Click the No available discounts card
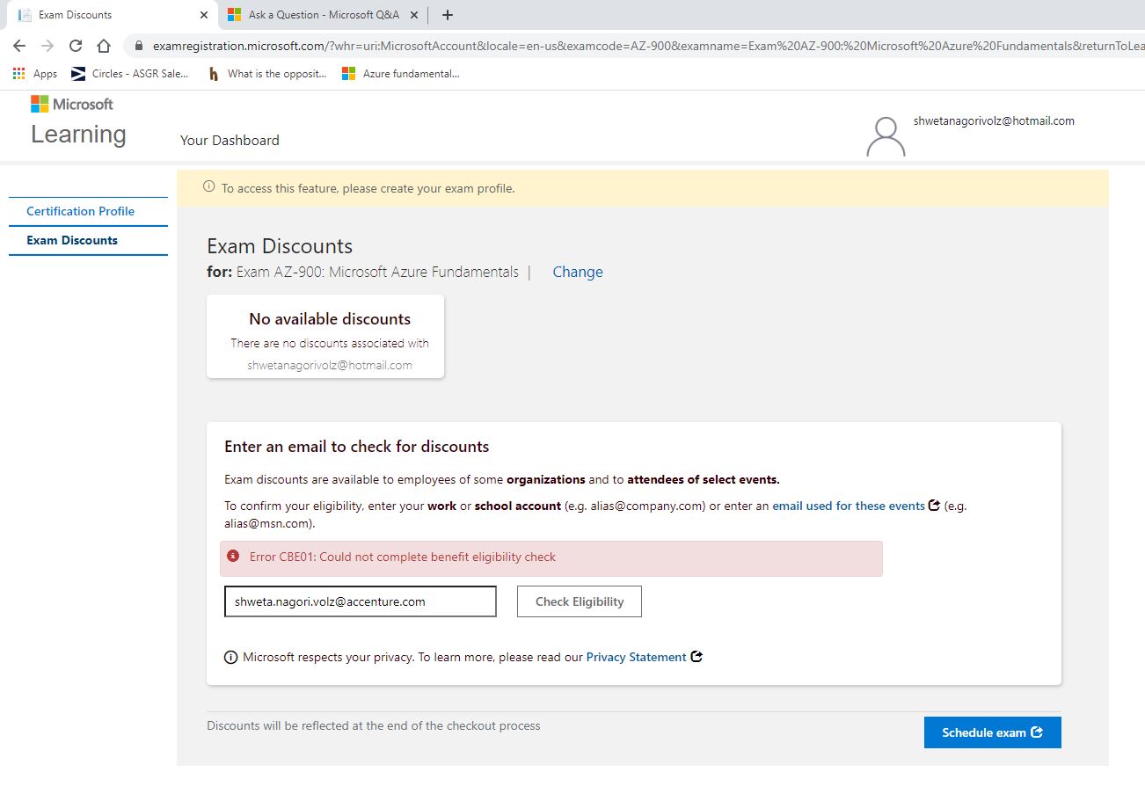Screen dimensions: 1145x794 [325, 337]
